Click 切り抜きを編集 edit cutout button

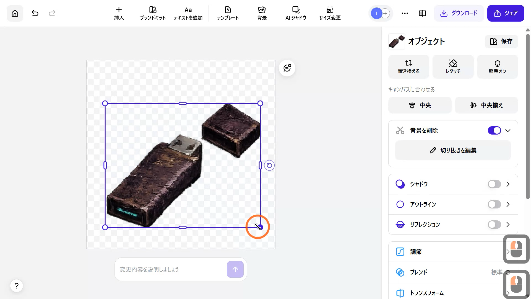(x=453, y=150)
